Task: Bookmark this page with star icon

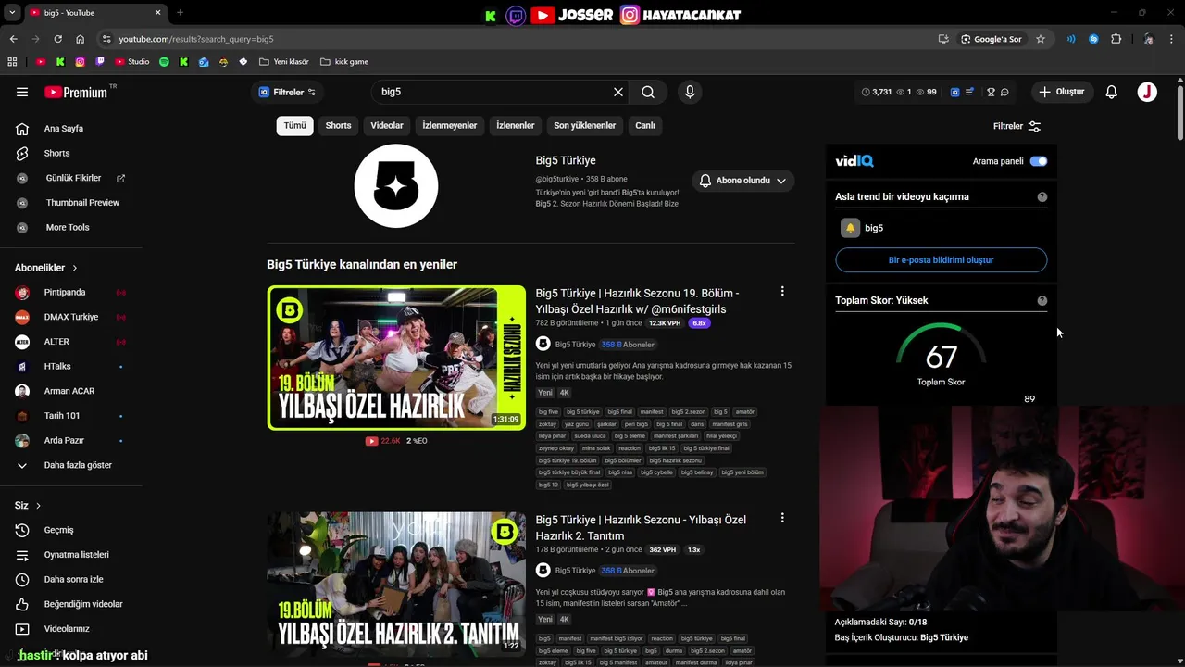Action: pos(1041,39)
